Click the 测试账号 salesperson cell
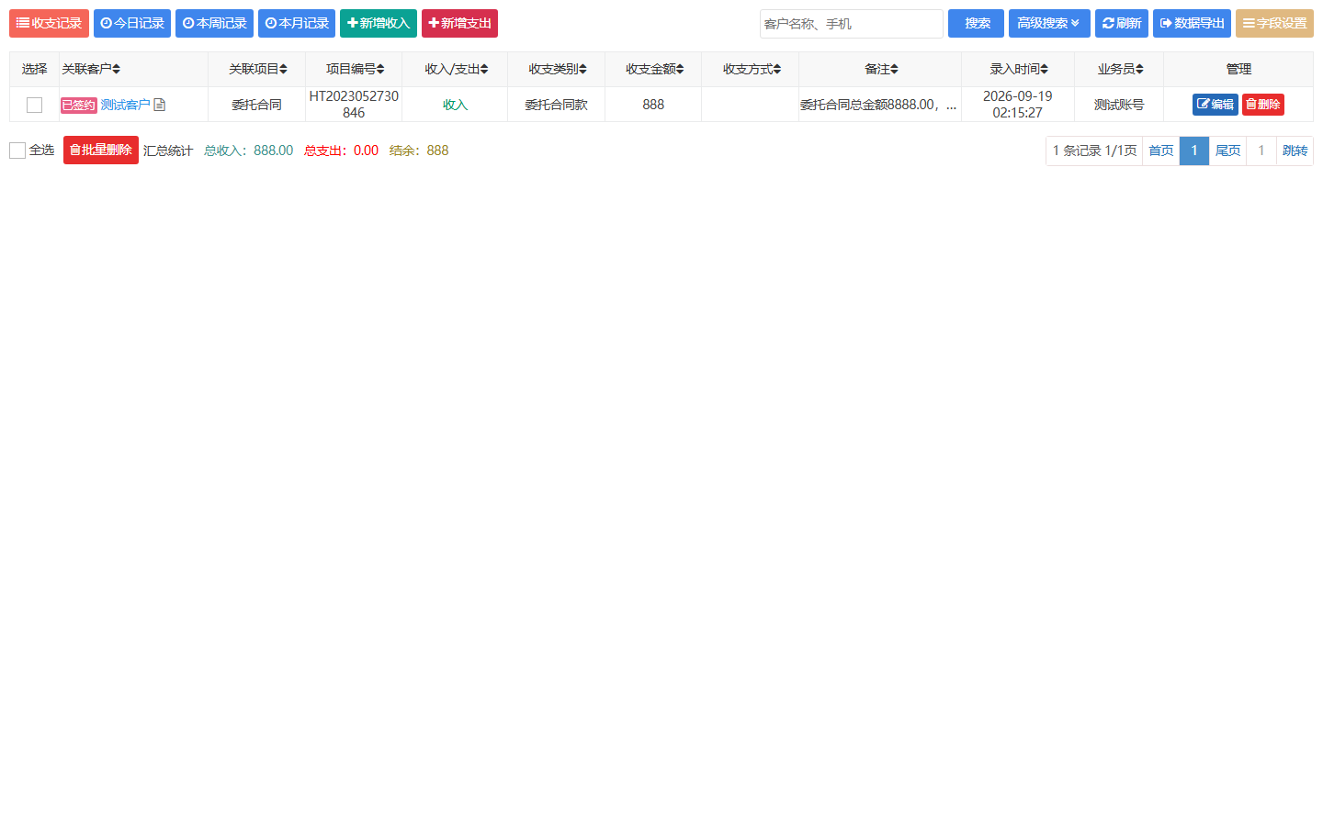Viewport: 1323px width, 826px height. pyautogui.click(x=1119, y=105)
